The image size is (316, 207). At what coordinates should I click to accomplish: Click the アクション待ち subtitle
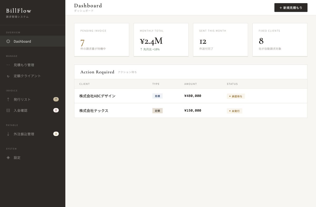pyautogui.click(x=127, y=72)
